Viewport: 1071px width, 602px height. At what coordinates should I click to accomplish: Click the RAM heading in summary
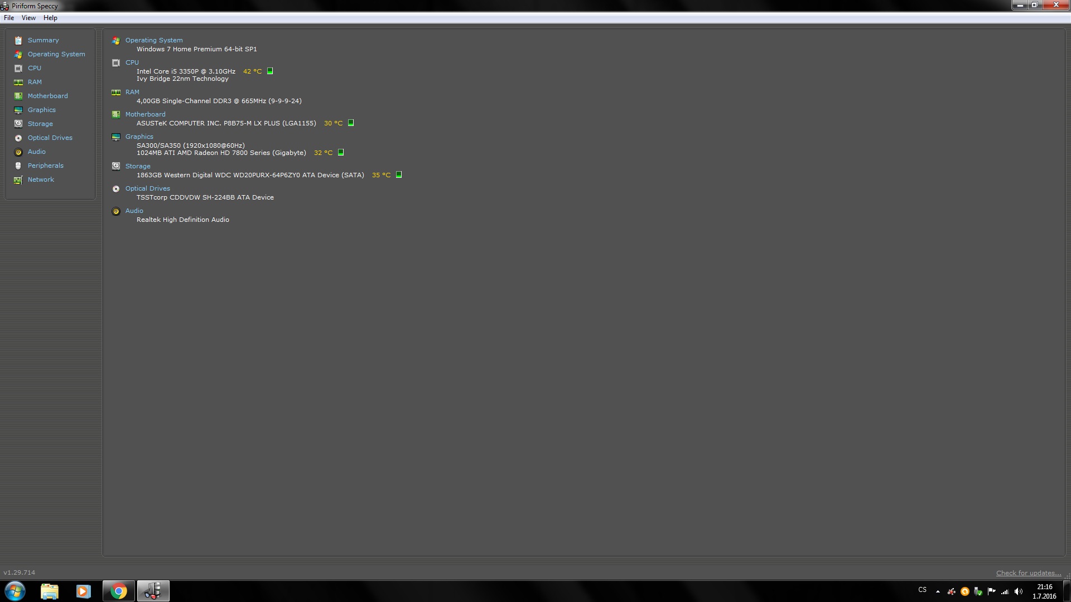(x=132, y=92)
